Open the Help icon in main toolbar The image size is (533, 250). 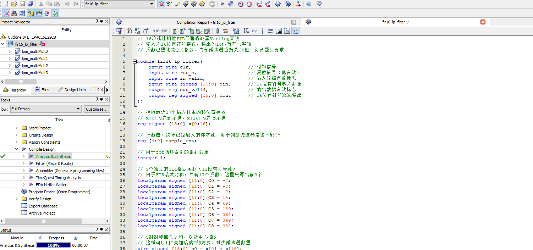pos(309,4)
